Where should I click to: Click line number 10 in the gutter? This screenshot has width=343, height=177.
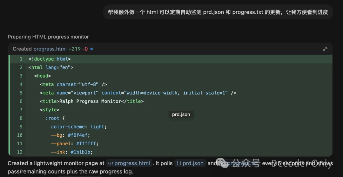click(20, 135)
